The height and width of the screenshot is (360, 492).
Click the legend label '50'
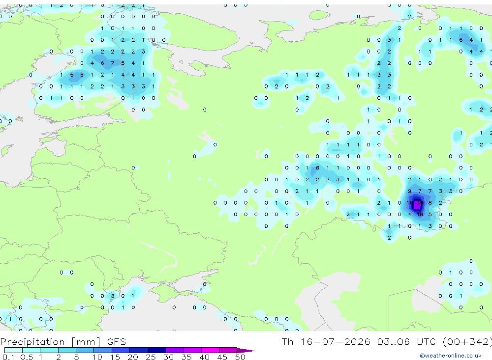tap(240, 357)
